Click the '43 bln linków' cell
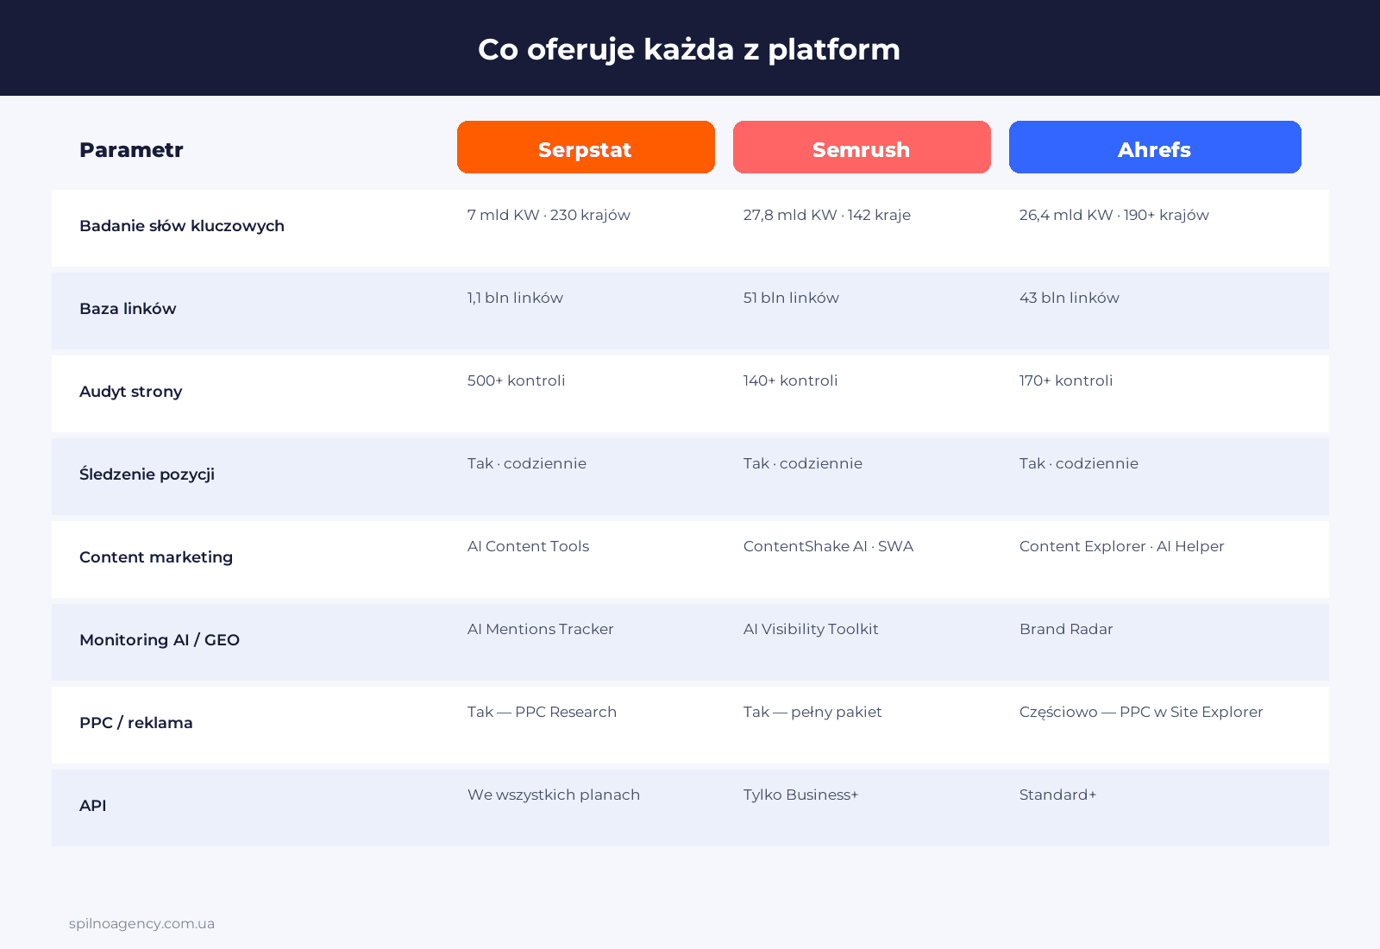 [x=1069, y=298]
